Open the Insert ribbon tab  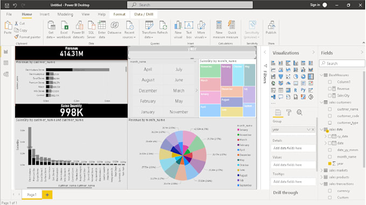pos(44,14)
